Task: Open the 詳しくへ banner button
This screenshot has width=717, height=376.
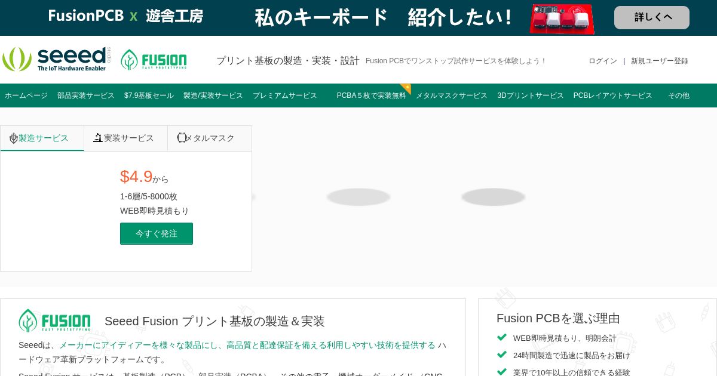Action: [x=652, y=17]
